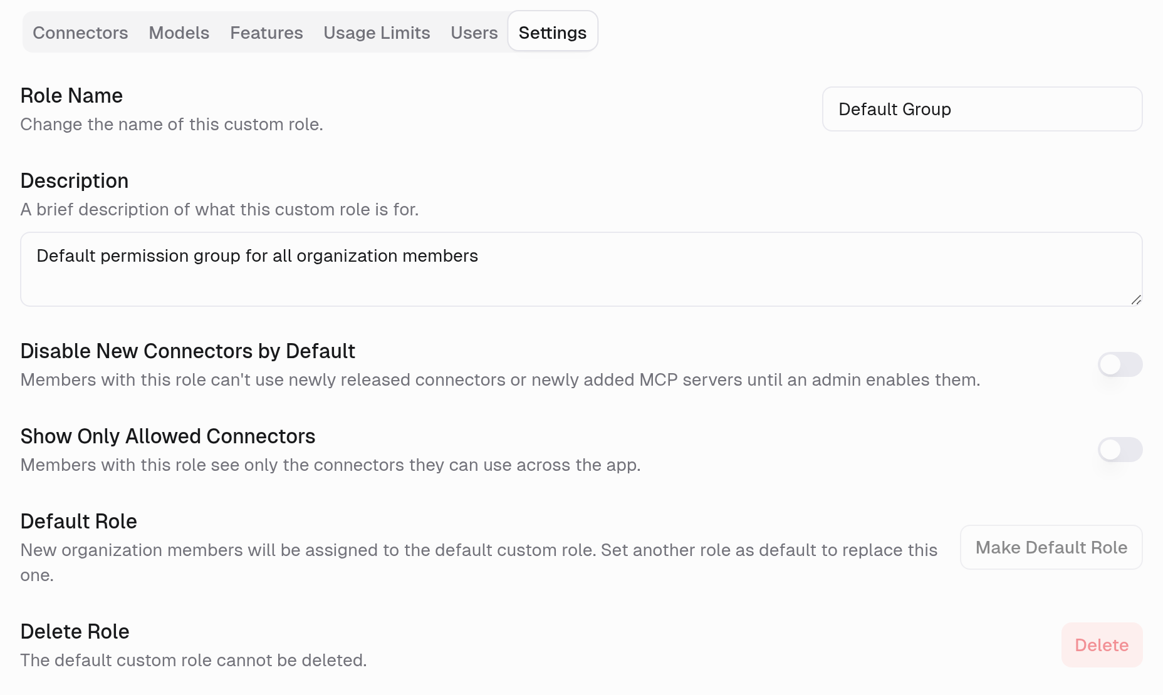1163x695 pixels.
Task: Toggle Disable New Connectors by Default
Action: point(1120,364)
